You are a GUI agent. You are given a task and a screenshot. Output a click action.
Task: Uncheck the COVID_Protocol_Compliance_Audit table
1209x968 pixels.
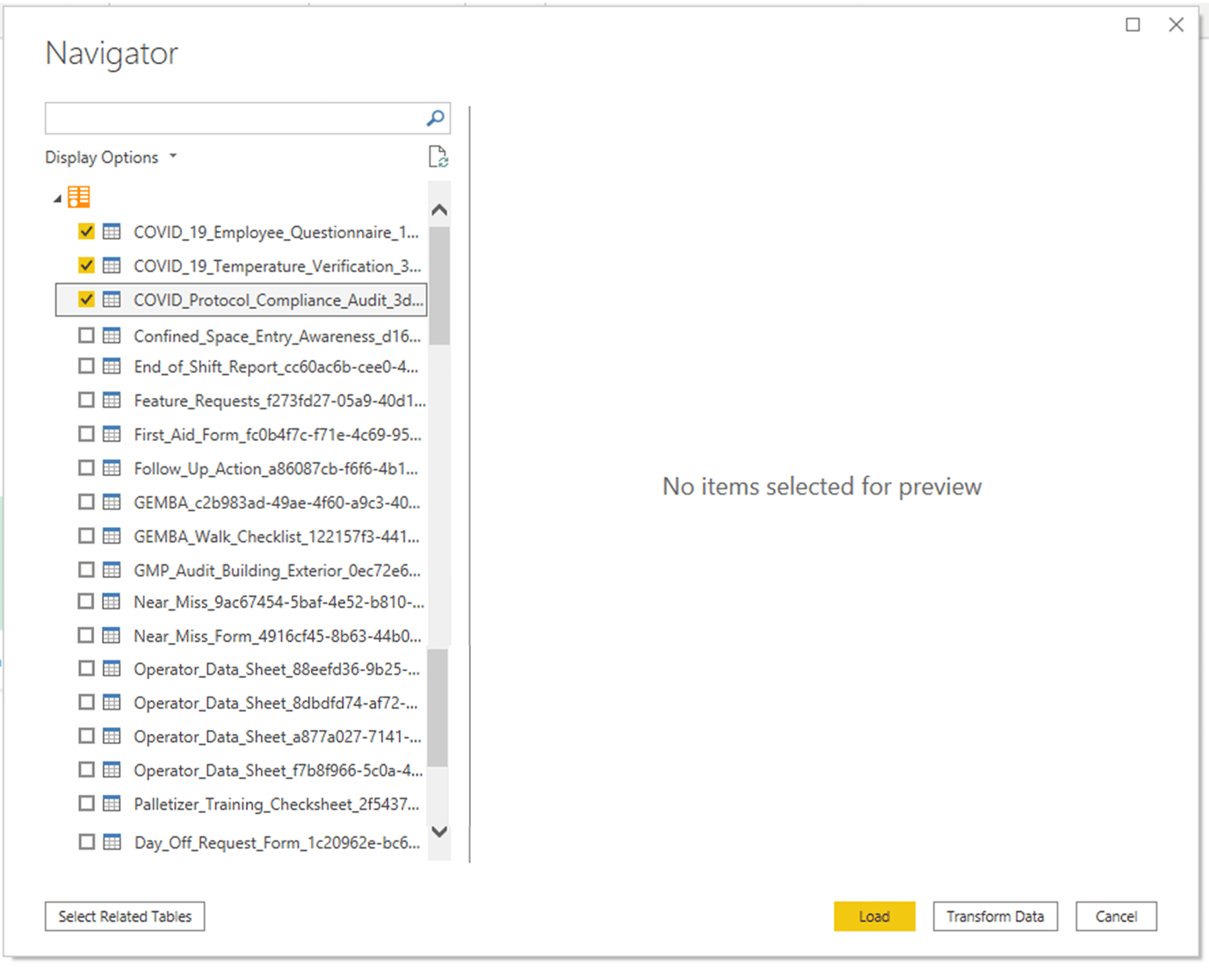85,299
